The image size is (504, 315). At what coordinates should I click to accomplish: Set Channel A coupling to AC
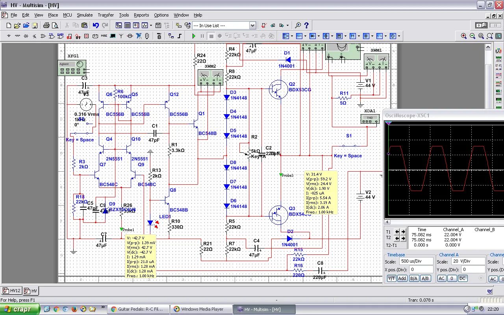coord(442,278)
